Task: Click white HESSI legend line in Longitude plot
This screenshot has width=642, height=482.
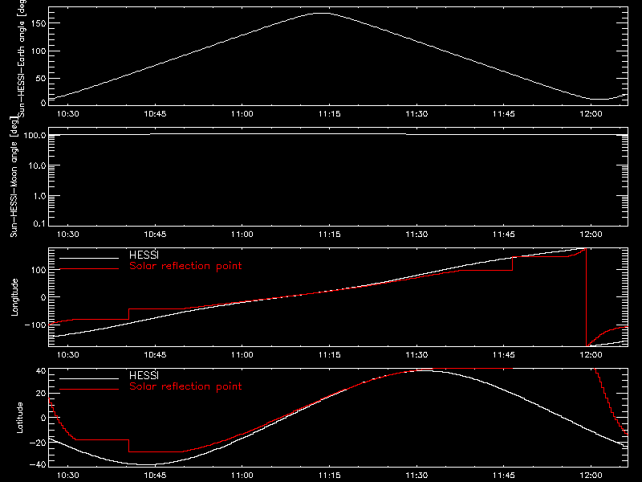Action: point(89,258)
